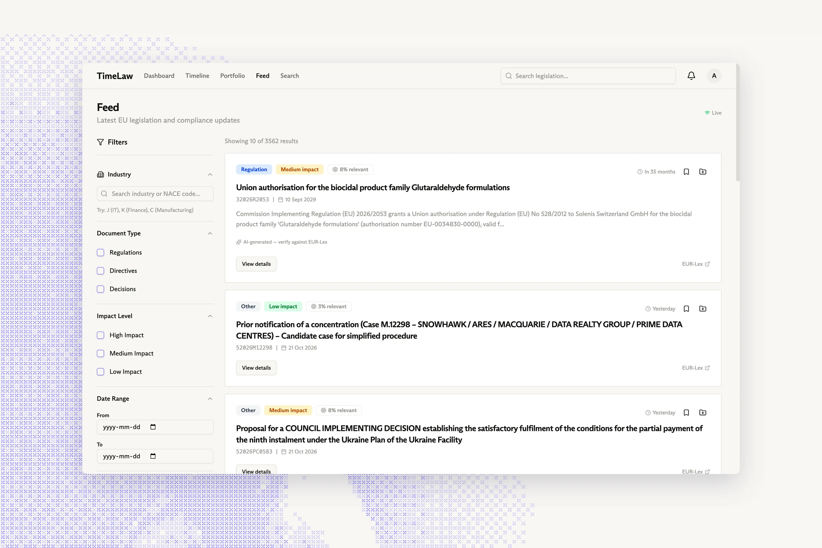Add Glutaraldehyde formulations item to a folder

coord(703,172)
